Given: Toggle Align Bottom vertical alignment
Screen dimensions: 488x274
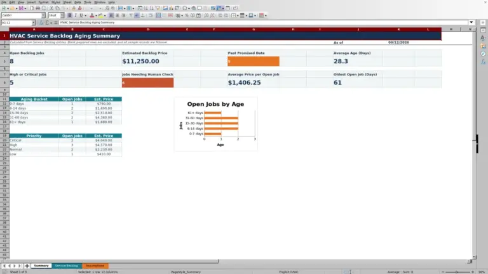Looking at the screenshot, I should [142, 15].
